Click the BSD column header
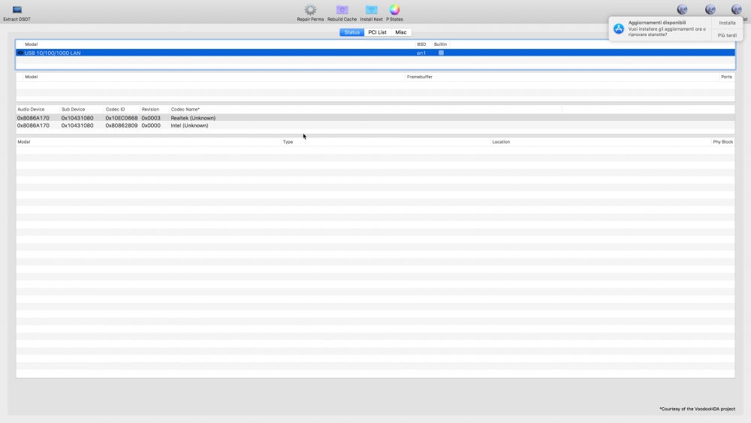Viewport: 751px width, 423px height. point(421,44)
